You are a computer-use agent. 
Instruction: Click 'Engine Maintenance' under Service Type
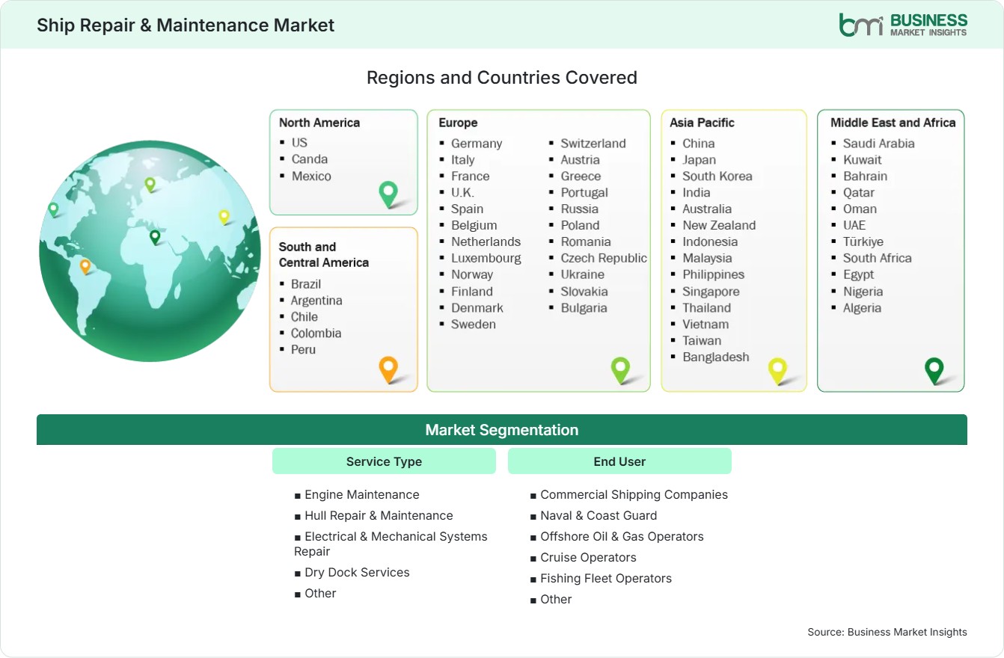coord(362,494)
